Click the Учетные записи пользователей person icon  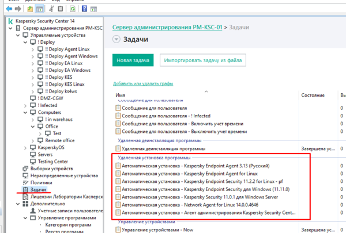[x=33, y=211]
